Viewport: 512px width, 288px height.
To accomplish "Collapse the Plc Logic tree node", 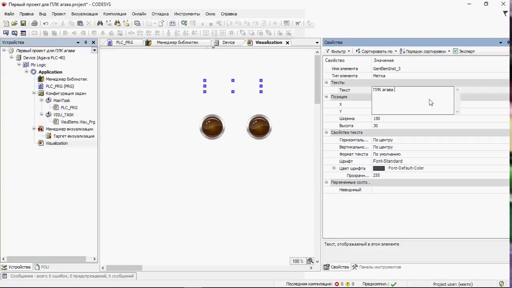I will 19,65.
